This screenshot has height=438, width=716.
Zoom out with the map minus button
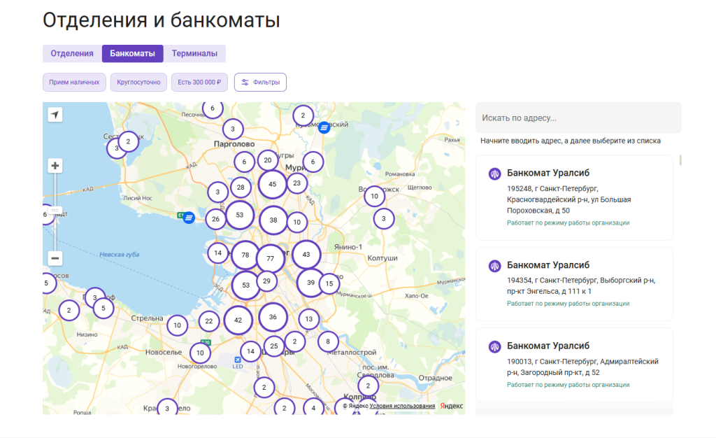(55, 258)
